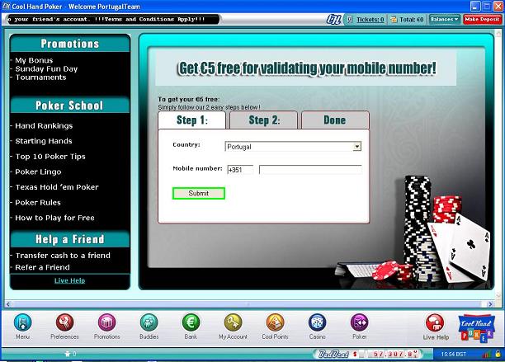Switch to the Done tab
This screenshot has height=362, width=505.
tap(335, 120)
